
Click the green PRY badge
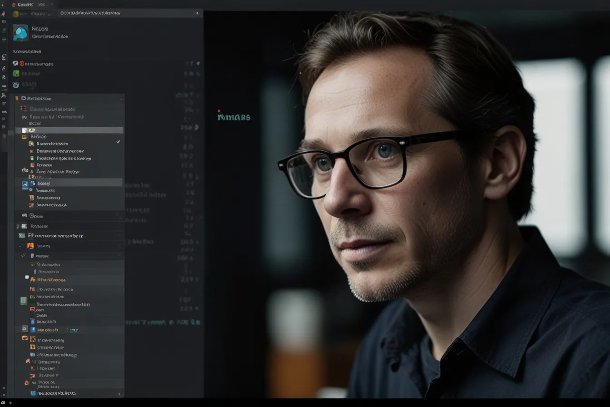click(x=74, y=330)
